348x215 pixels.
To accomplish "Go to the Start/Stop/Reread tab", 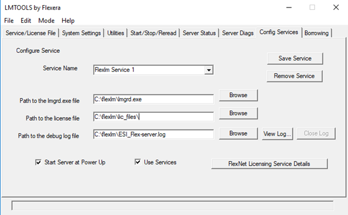I will click(153, 33).
